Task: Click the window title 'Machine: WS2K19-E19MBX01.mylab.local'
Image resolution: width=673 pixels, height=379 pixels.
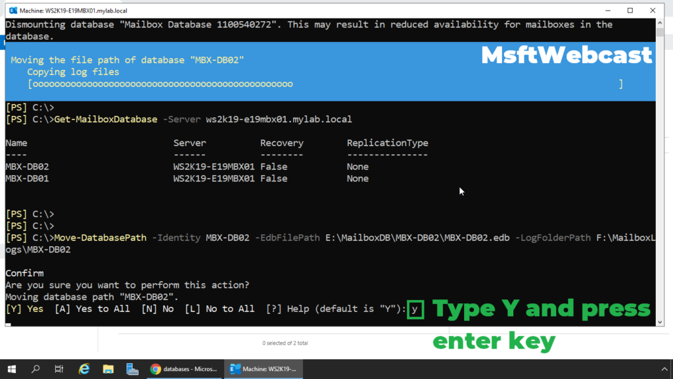Action: 74,11
